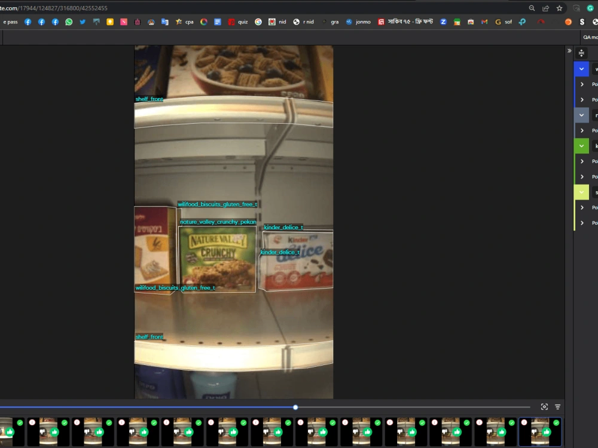Screen dimensions: 598x448
Task: Open the 'quiz' bookmark
Action: (238, 22)
